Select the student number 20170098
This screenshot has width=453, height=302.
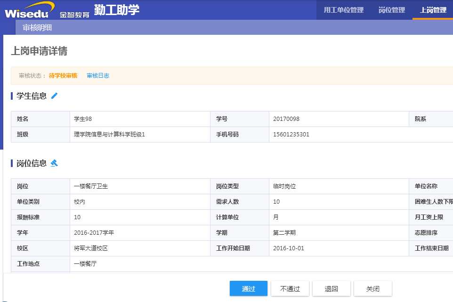286,119
